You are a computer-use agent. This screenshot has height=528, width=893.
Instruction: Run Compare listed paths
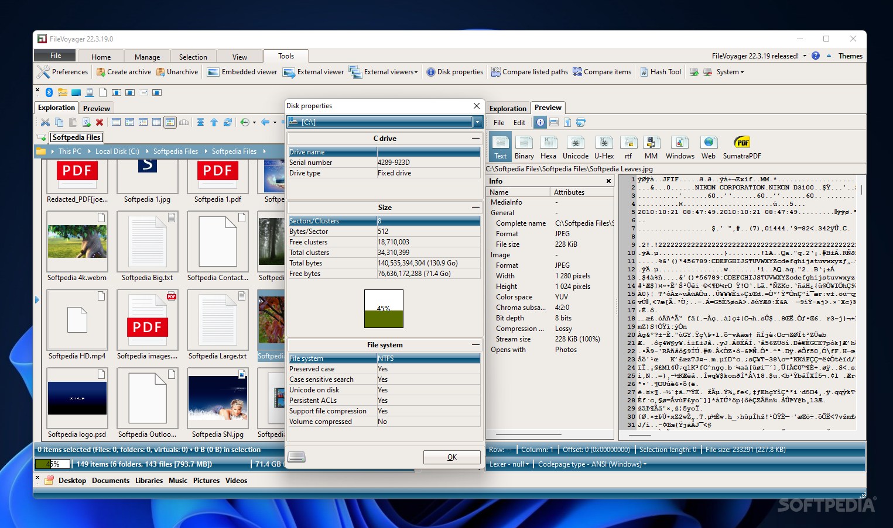[529, 72]
